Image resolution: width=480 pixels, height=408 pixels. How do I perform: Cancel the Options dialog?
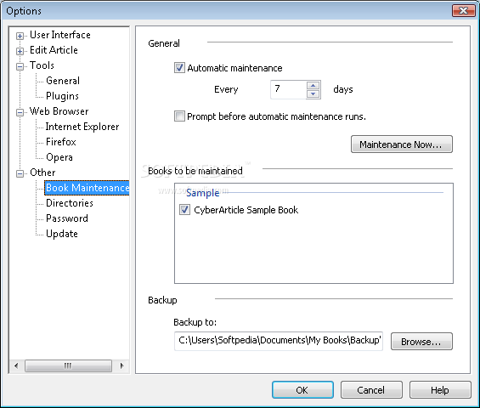371,390
